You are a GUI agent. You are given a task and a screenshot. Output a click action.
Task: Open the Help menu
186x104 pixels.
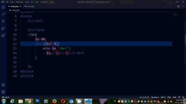pos(51,2)
